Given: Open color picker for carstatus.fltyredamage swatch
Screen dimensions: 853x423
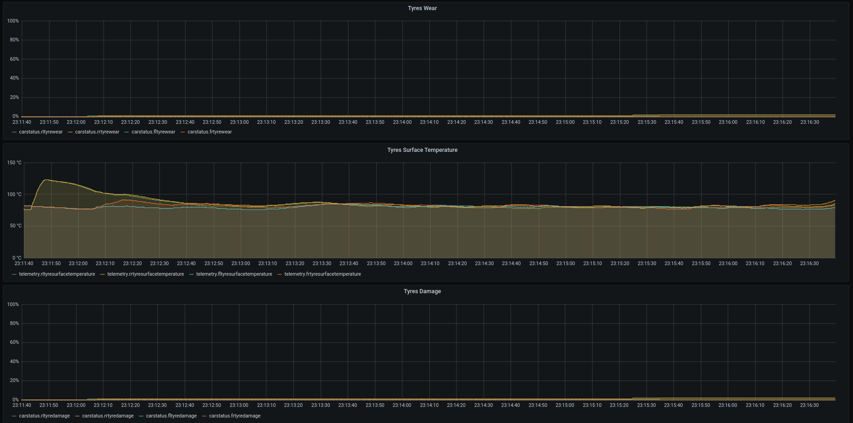Looking at the screenshot, I should click(141, 416).
